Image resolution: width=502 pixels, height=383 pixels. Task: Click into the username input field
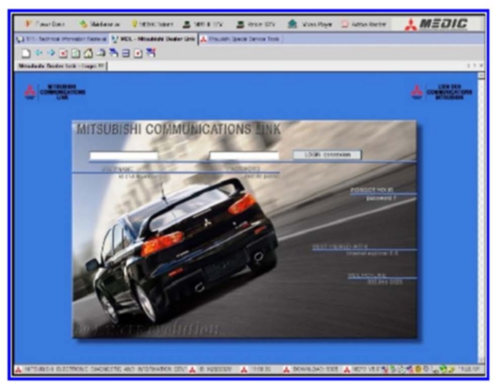point(124,156)
